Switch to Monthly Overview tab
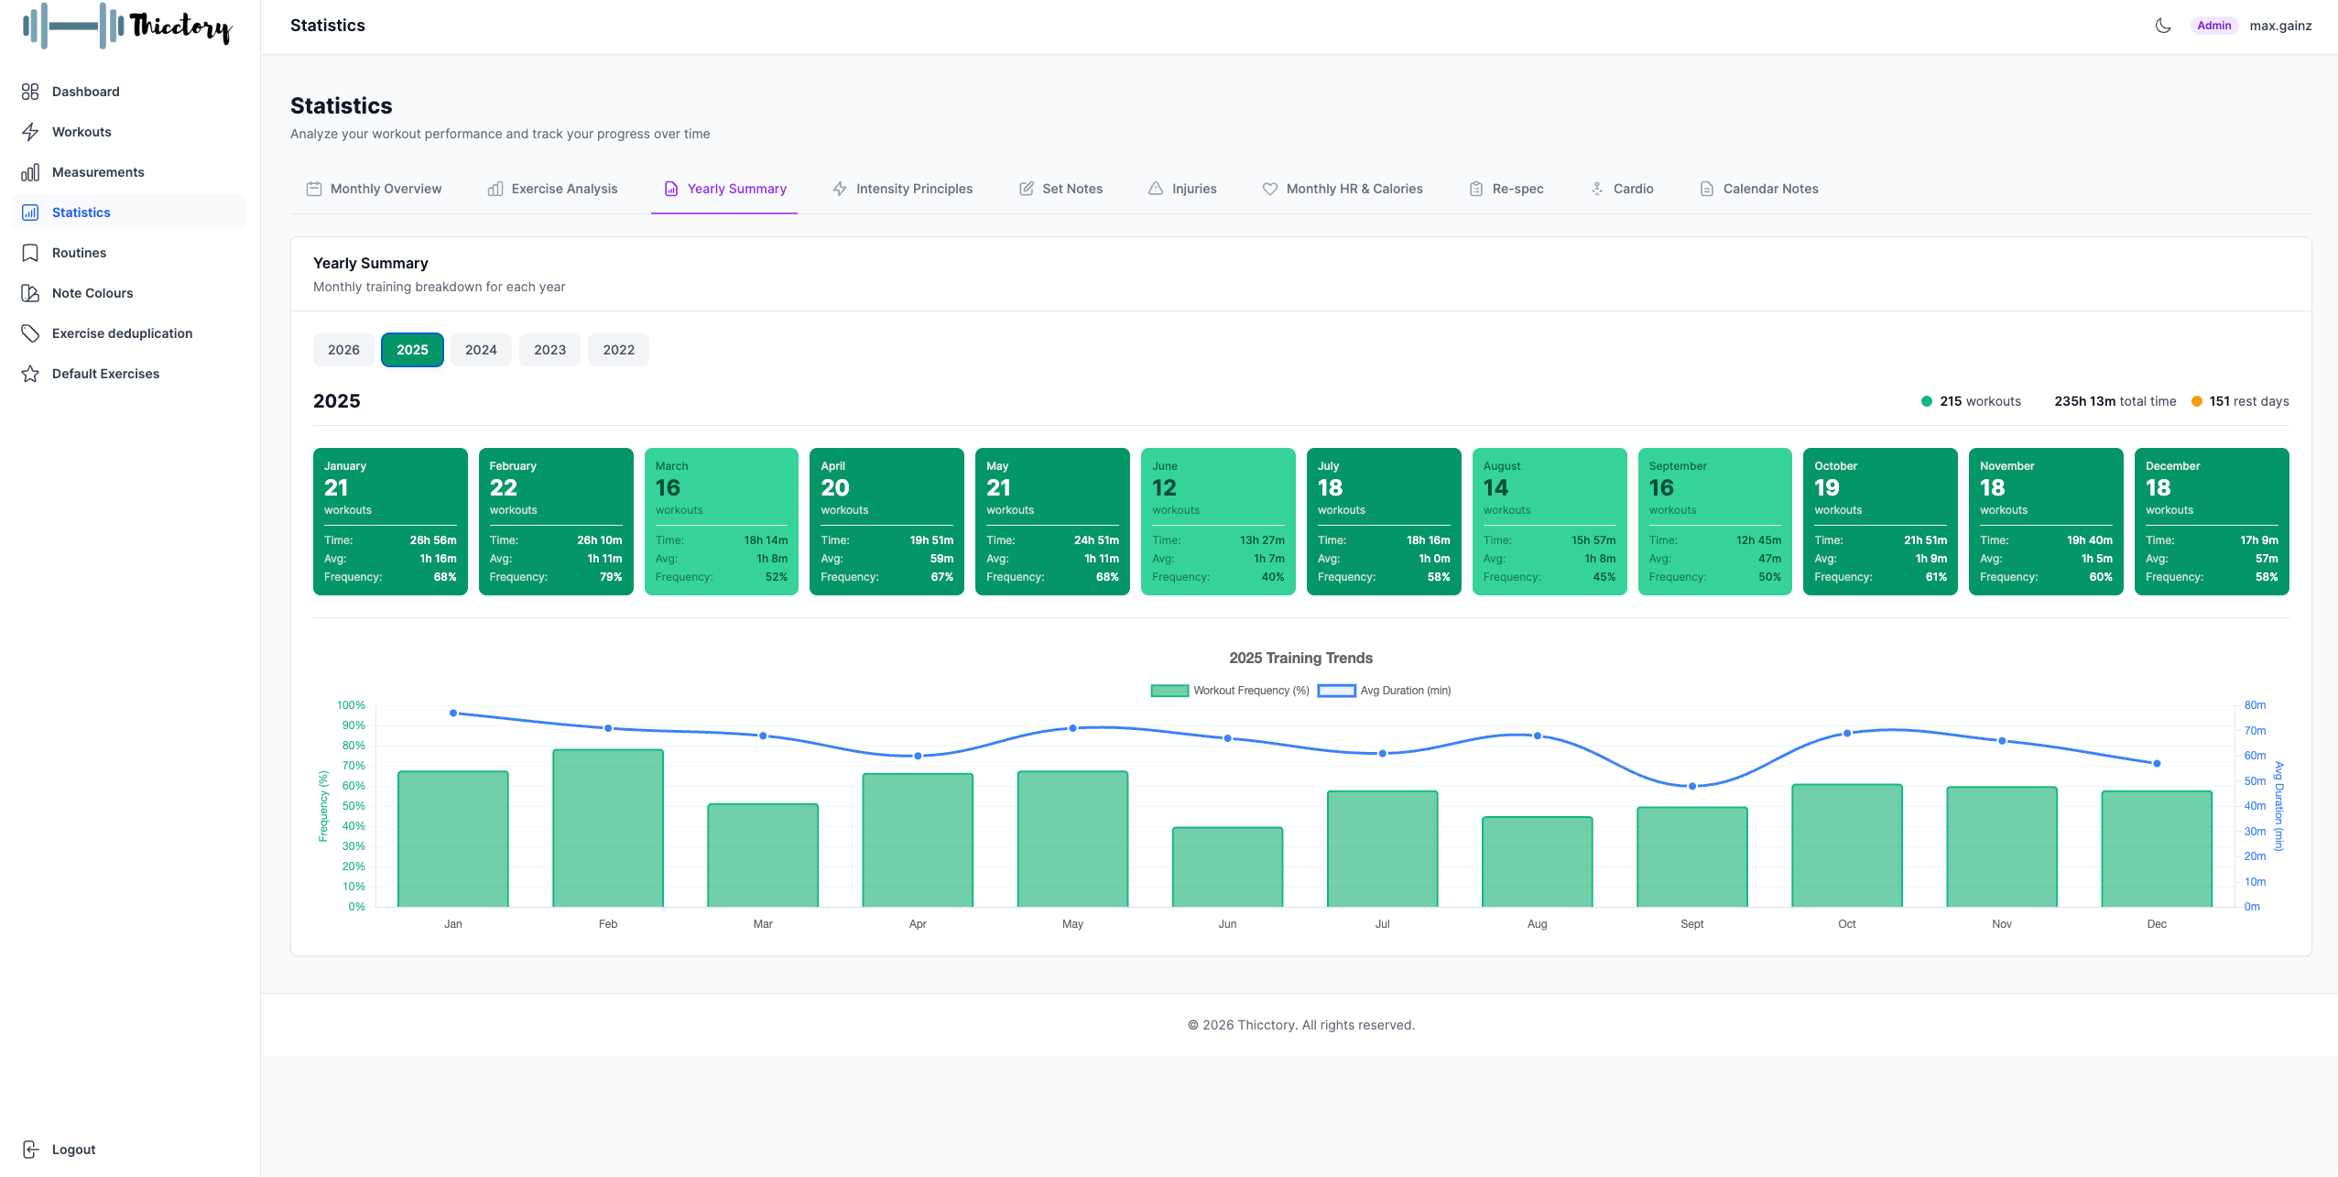Viewport: 2338px width, 1177px height. click(374, 189)
